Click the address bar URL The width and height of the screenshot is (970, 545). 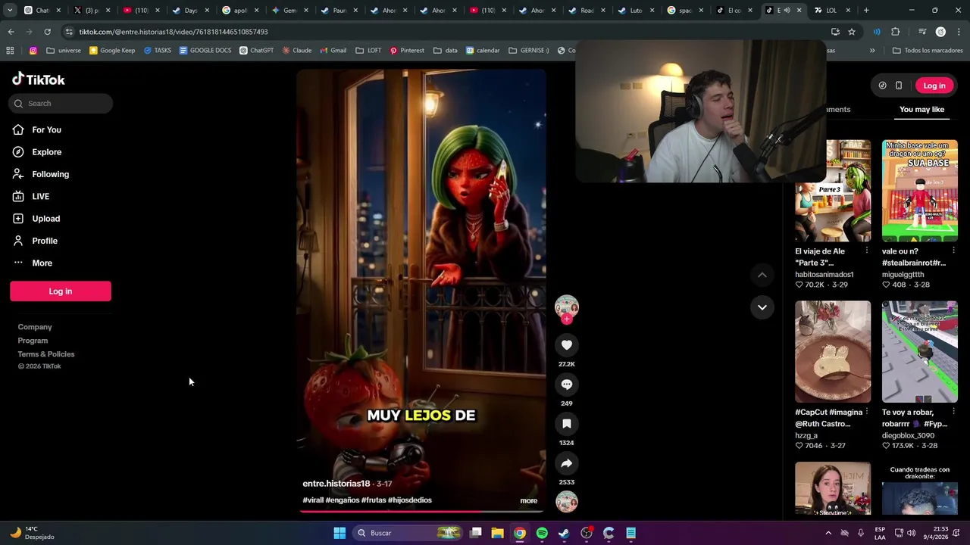(174, 32)
